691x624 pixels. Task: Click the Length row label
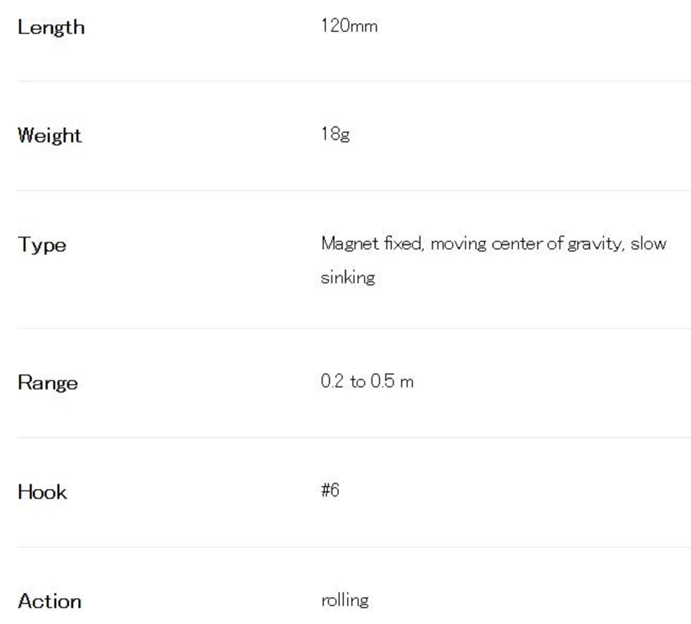click(51, 28)
